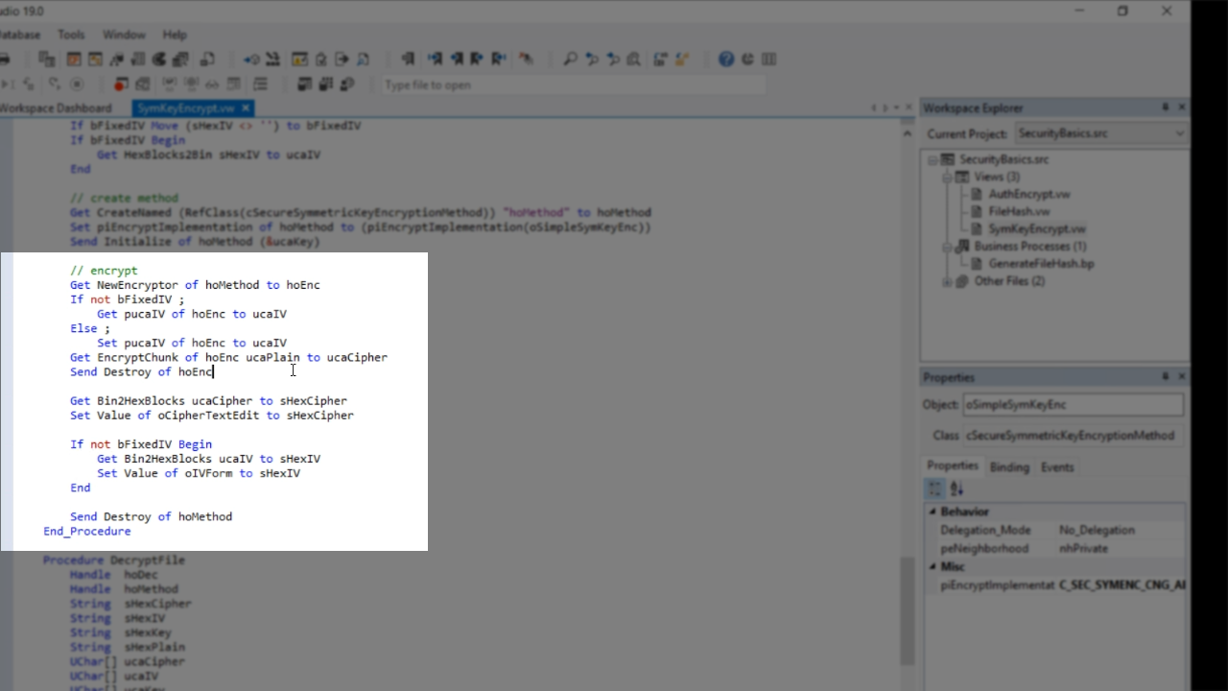
Task: Collapse the Misc property category
Action: tap(933, 567)
